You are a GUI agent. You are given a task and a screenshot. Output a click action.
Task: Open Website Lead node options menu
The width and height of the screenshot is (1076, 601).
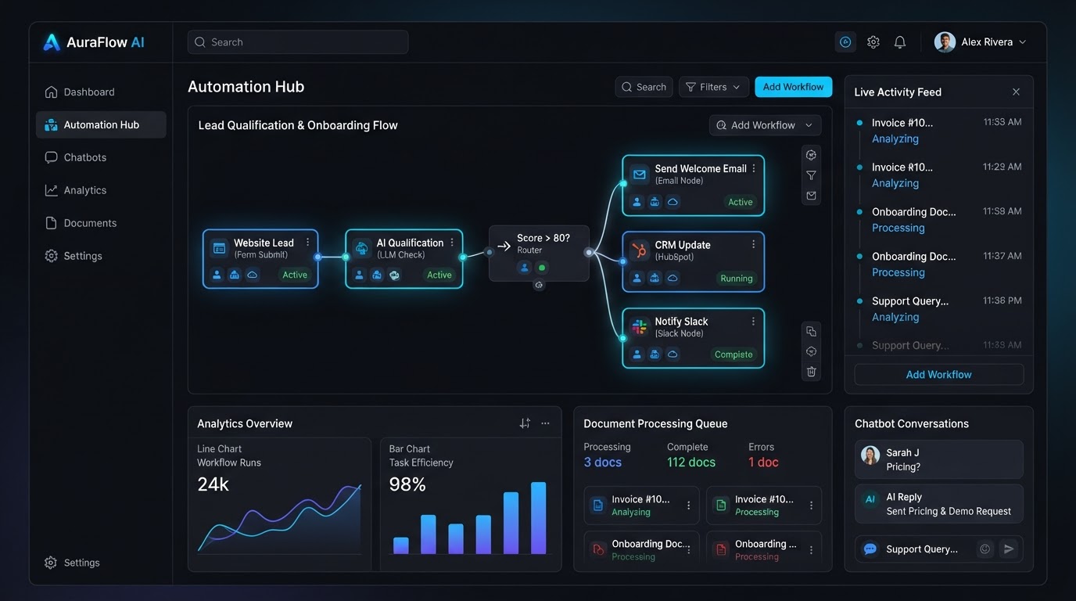click(307, 243)
